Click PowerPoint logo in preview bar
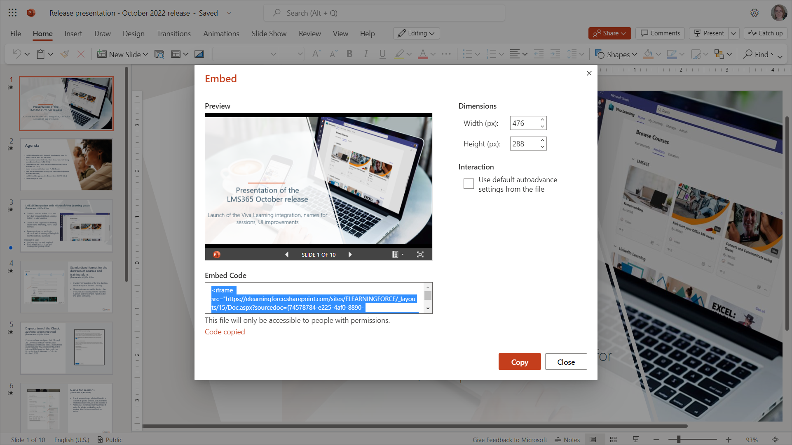This screenshot has width=792, height=445. coord(217,255)
